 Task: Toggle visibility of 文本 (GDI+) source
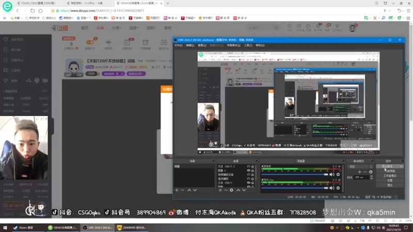pyautogui.click(x=248, y=183)
